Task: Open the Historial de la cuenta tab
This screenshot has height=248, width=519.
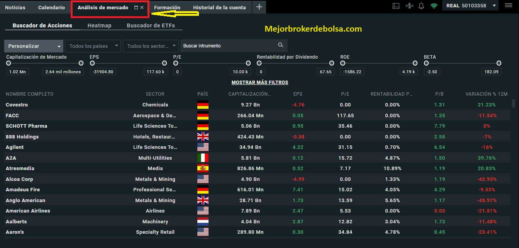Action: coord(219,7)
